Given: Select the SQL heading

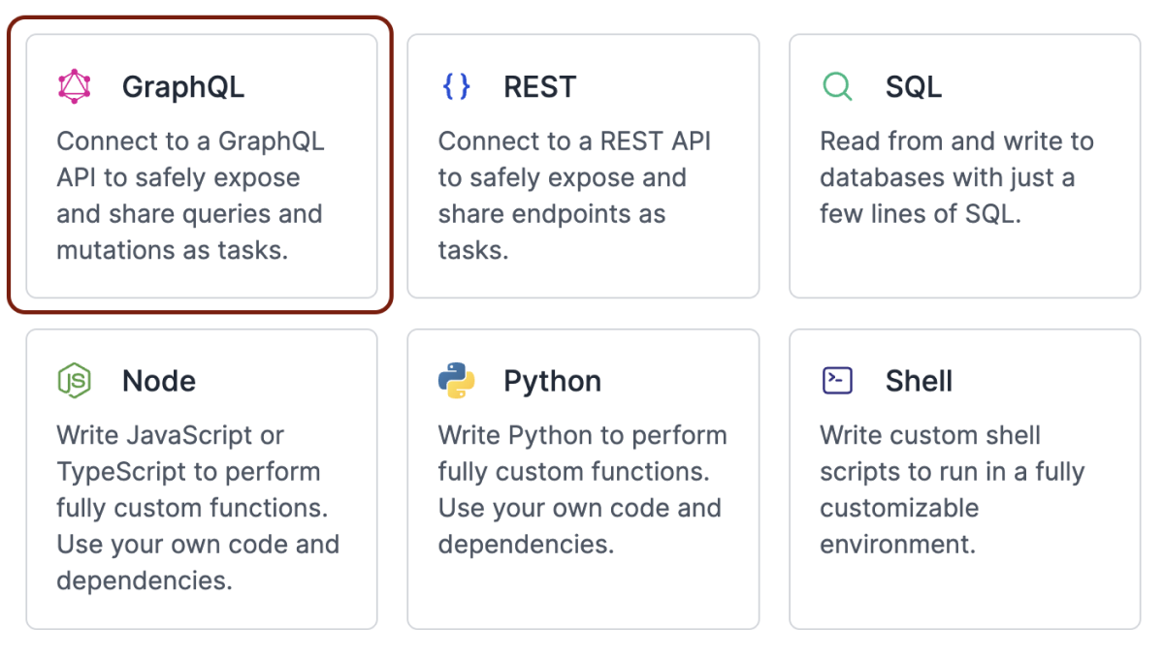Looking at the screenshot, I should [x=914, y=87].
